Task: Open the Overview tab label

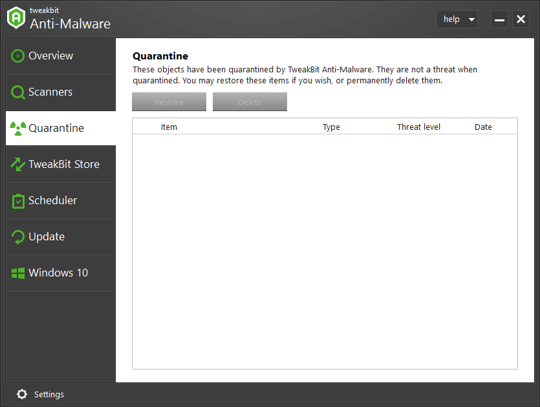Action: click(51, 56)
